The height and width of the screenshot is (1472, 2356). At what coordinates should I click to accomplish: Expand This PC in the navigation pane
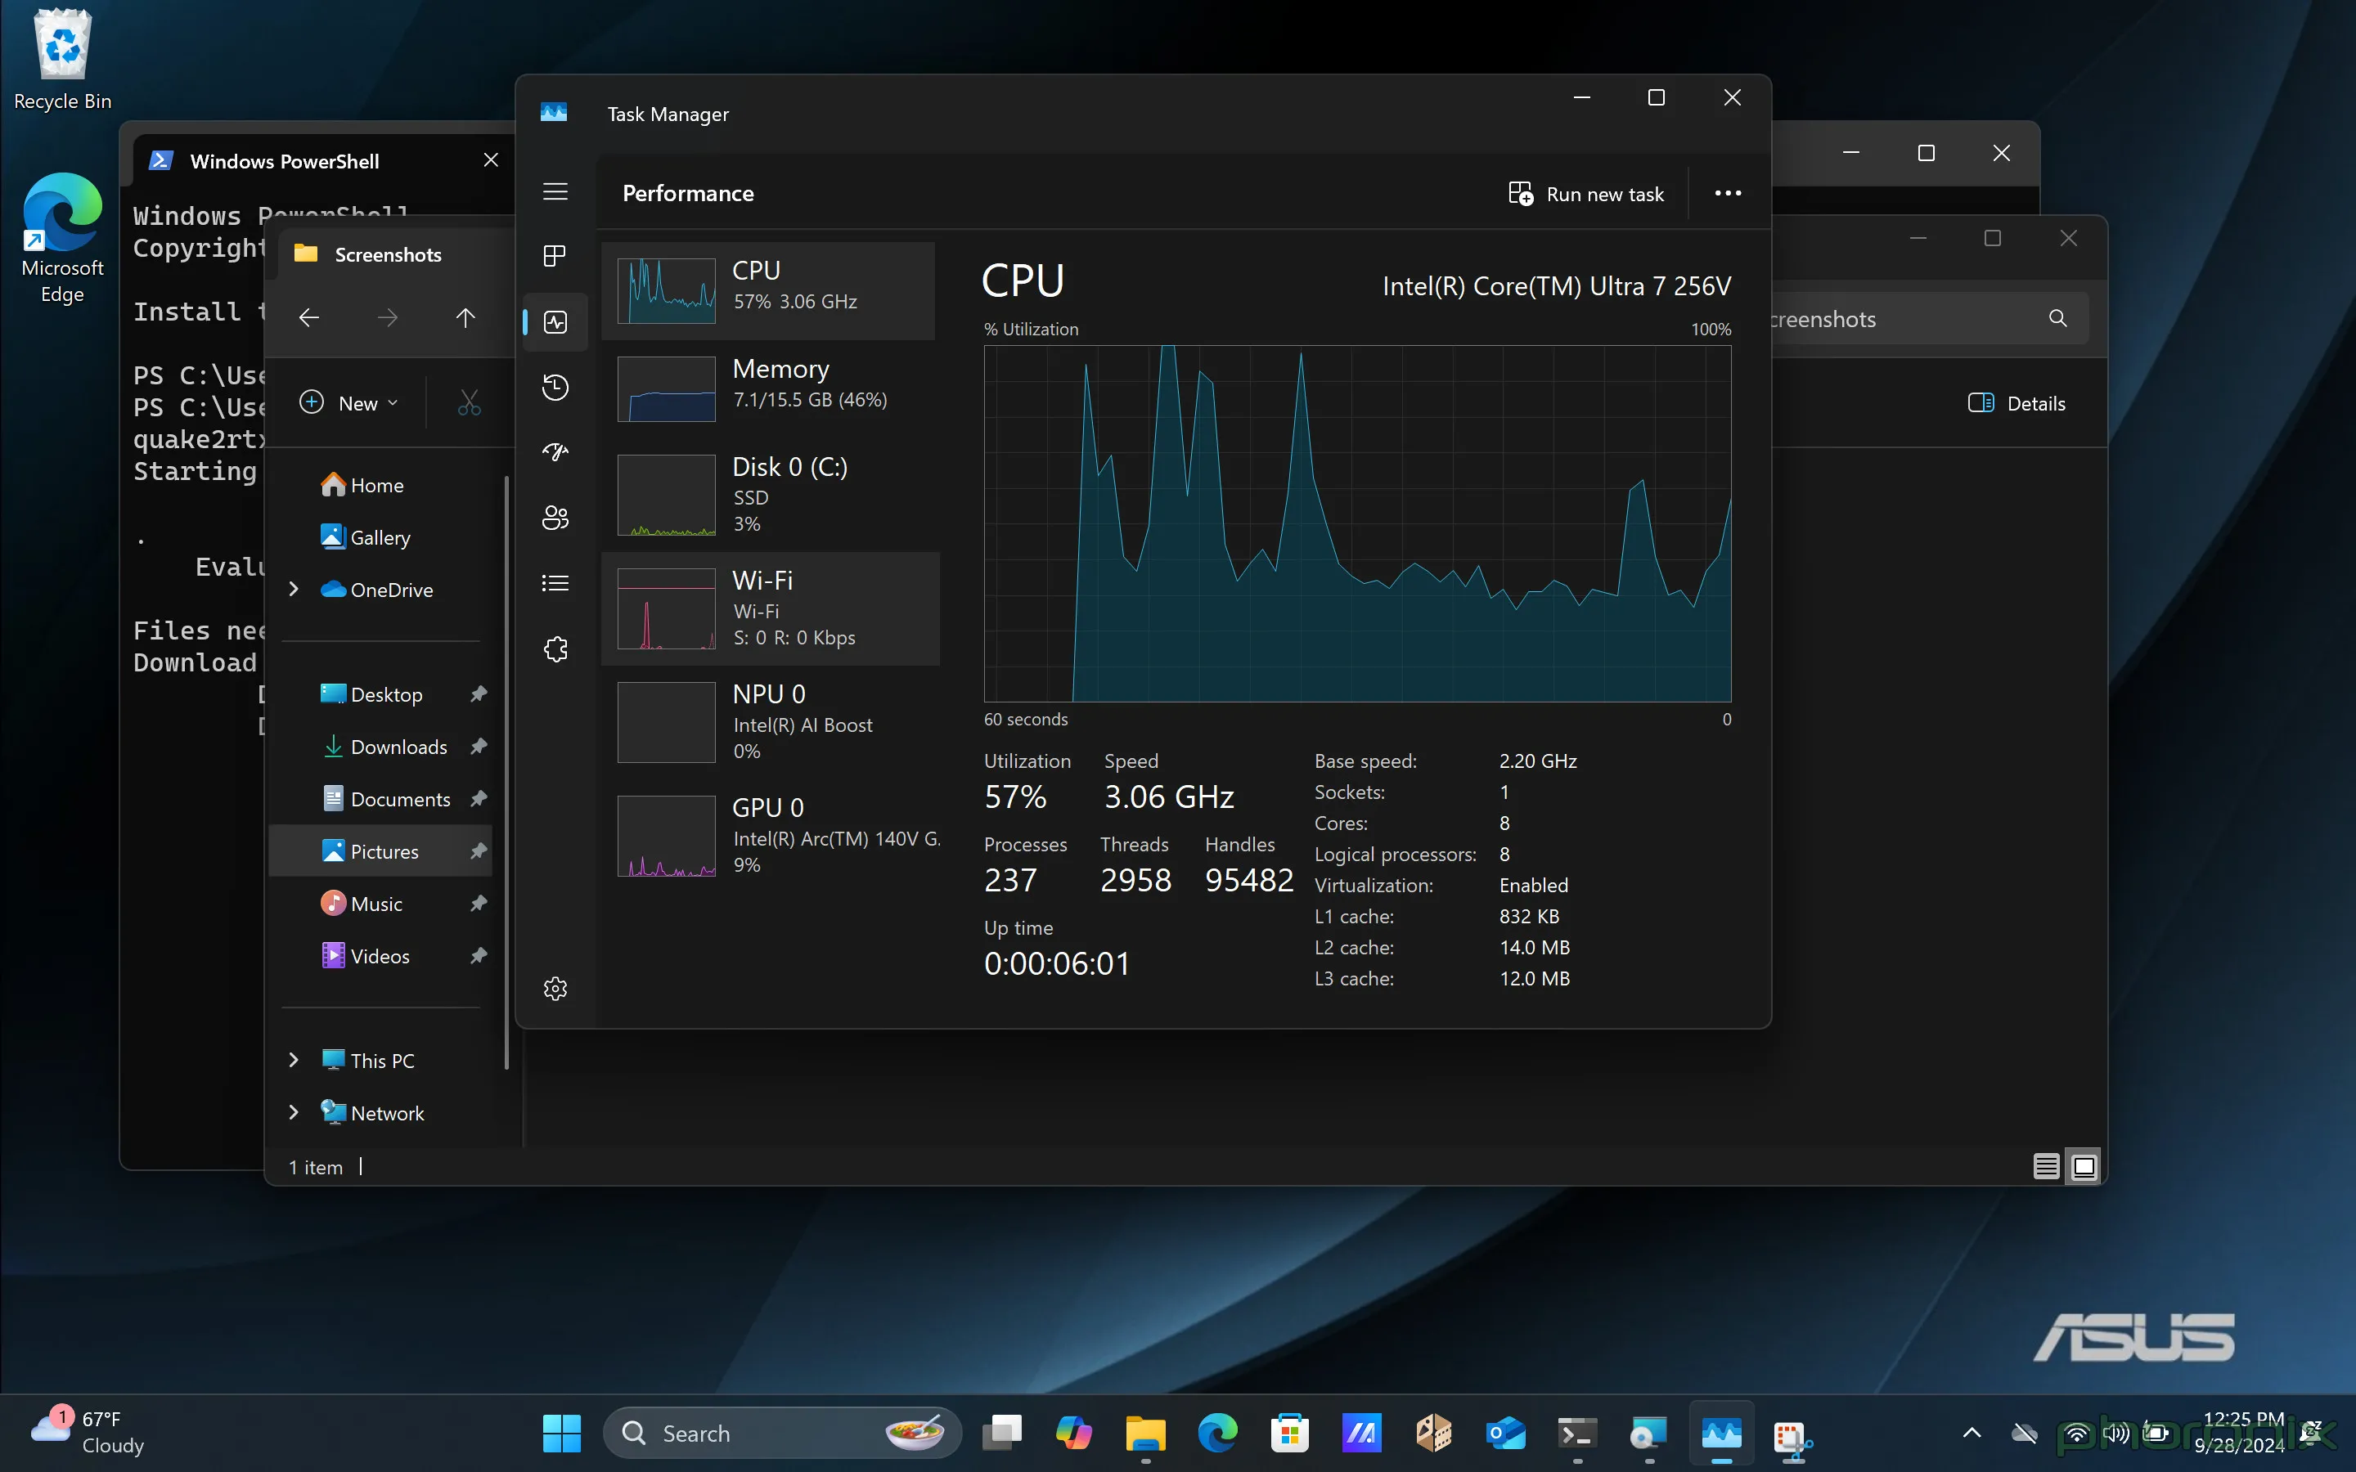tap(294, 1059)
